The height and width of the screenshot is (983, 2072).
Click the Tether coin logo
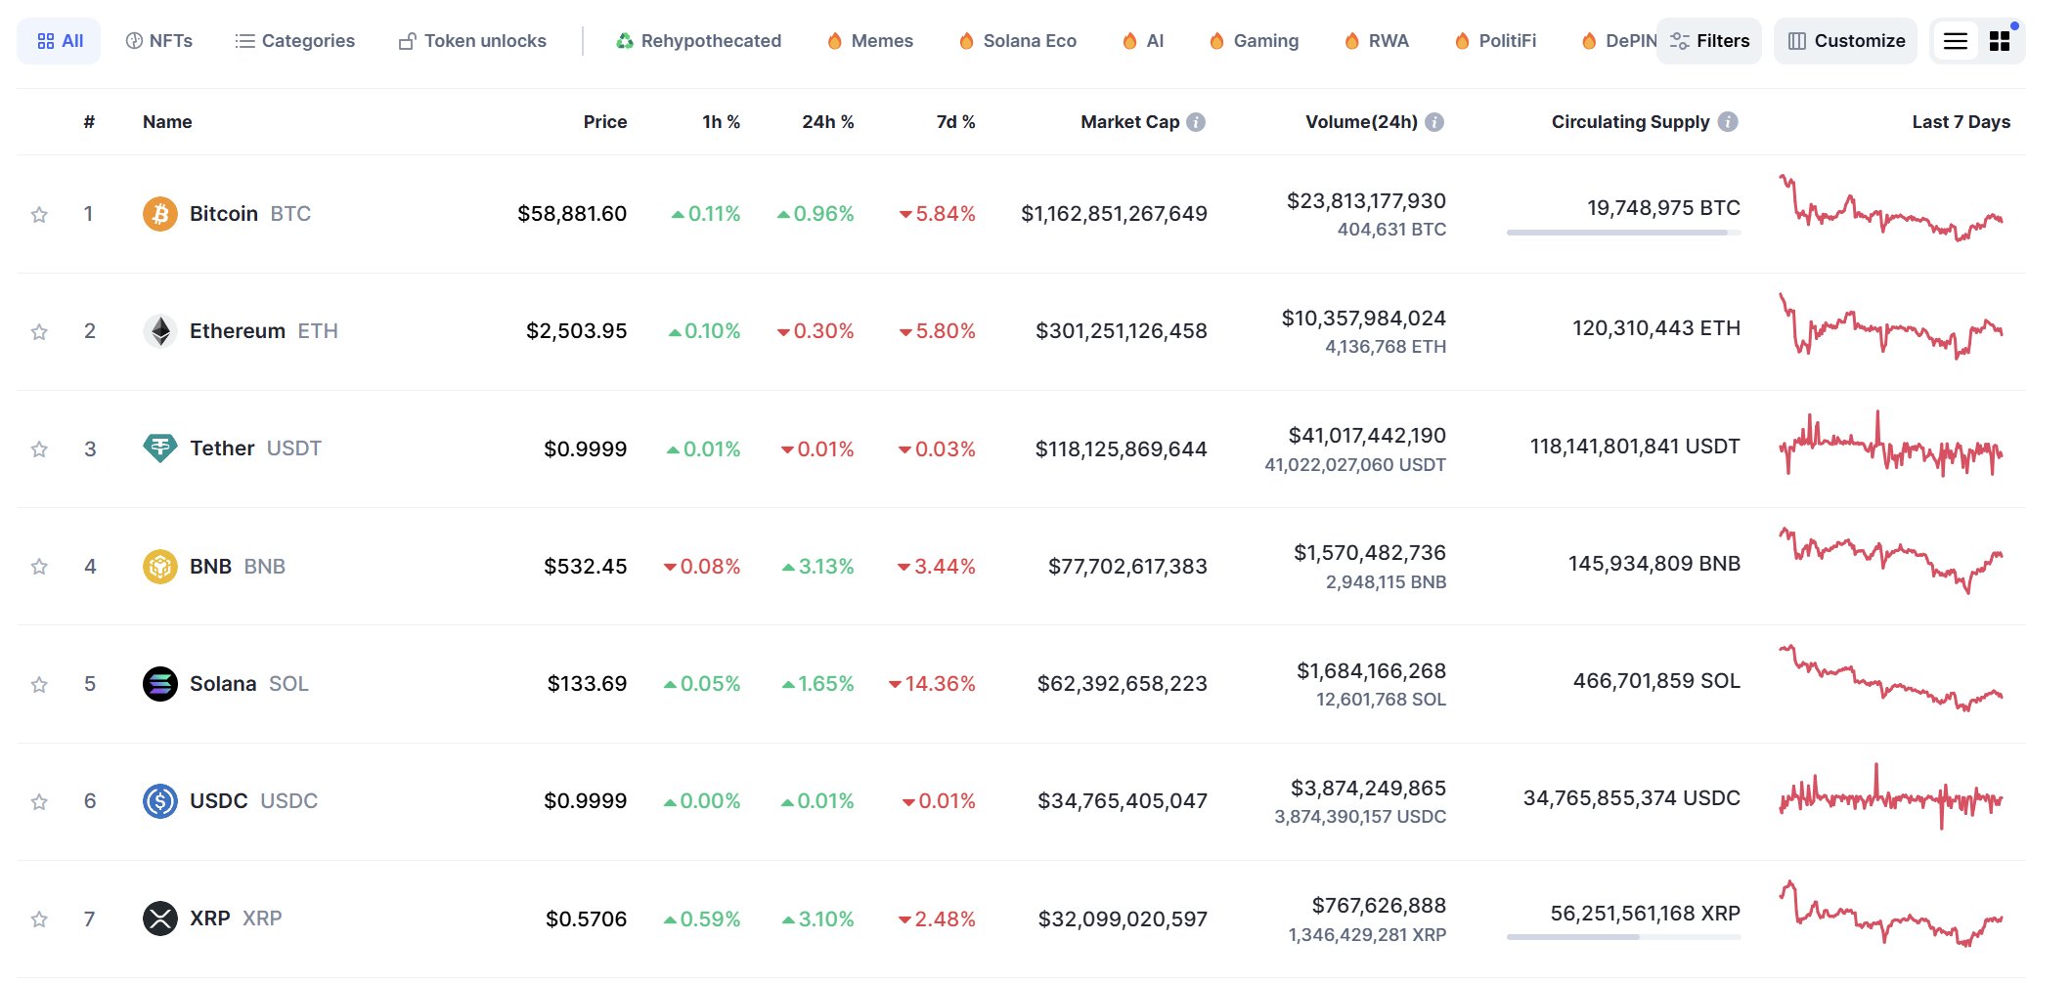click(x=160, y=449)
